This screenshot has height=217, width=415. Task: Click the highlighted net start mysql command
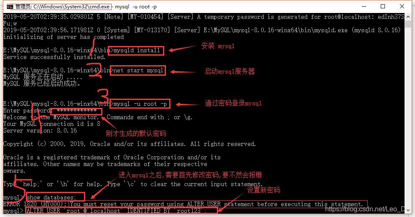[137, 70]
